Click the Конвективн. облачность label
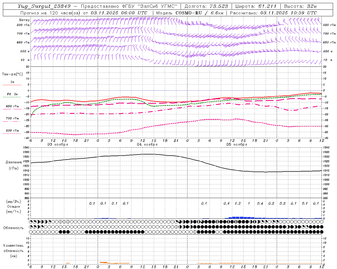Image resolution: width=337 pixels, height=269 pixels. 13,248
